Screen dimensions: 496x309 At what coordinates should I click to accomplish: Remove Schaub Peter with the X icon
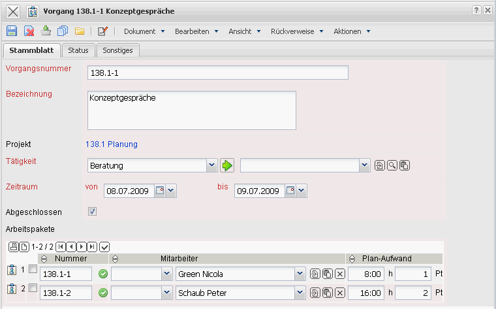click(x=340, y=293)
